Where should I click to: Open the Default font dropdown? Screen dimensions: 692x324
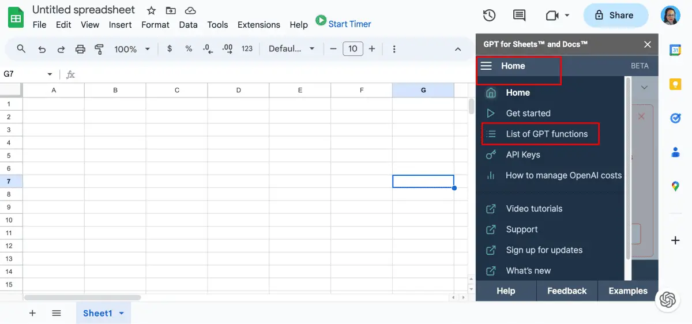(292, 49)
